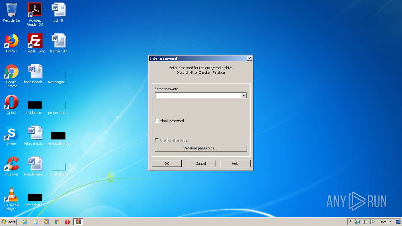The width and height of the screenshot is (402, 226).
Task: Open Opera from the taskbar
Action: 67,222
